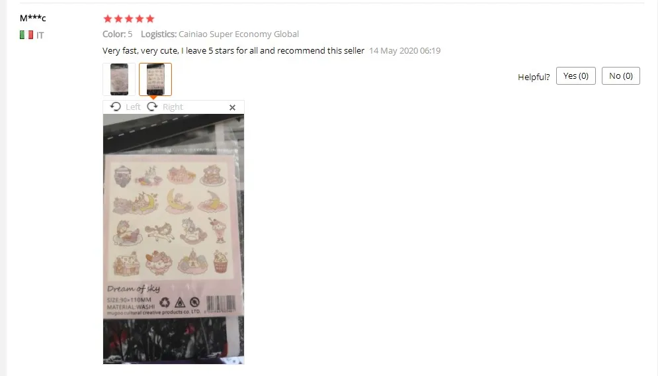Mark review unhelpful with No (0)
This screenshot has width=658, height=376.
(x=621, y=76)
